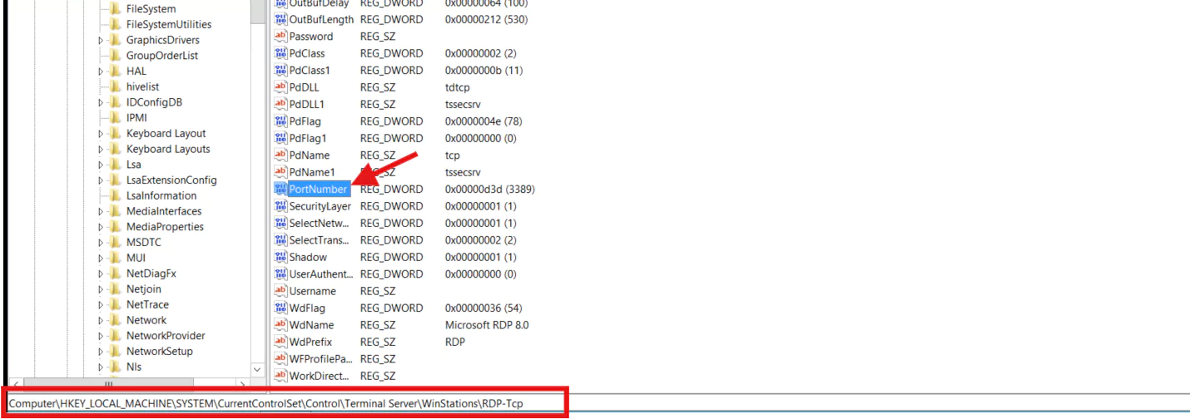The image size is (1190, 419).
Task: Expand the GraphicsDrivers key
Action: pos(101,40)
